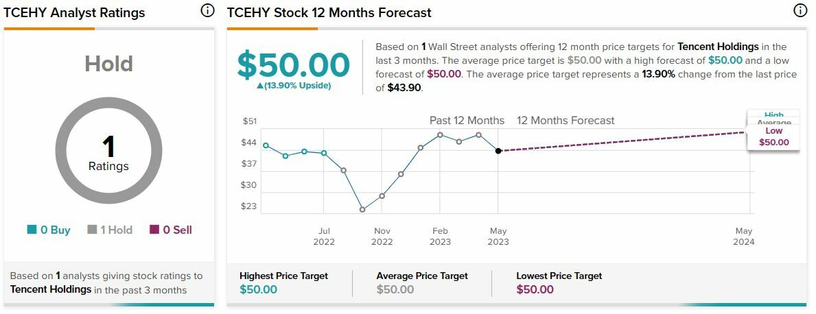Click the info icon beside 12 Months Forecast
The image size is (816, 314).
coord(800,11)
